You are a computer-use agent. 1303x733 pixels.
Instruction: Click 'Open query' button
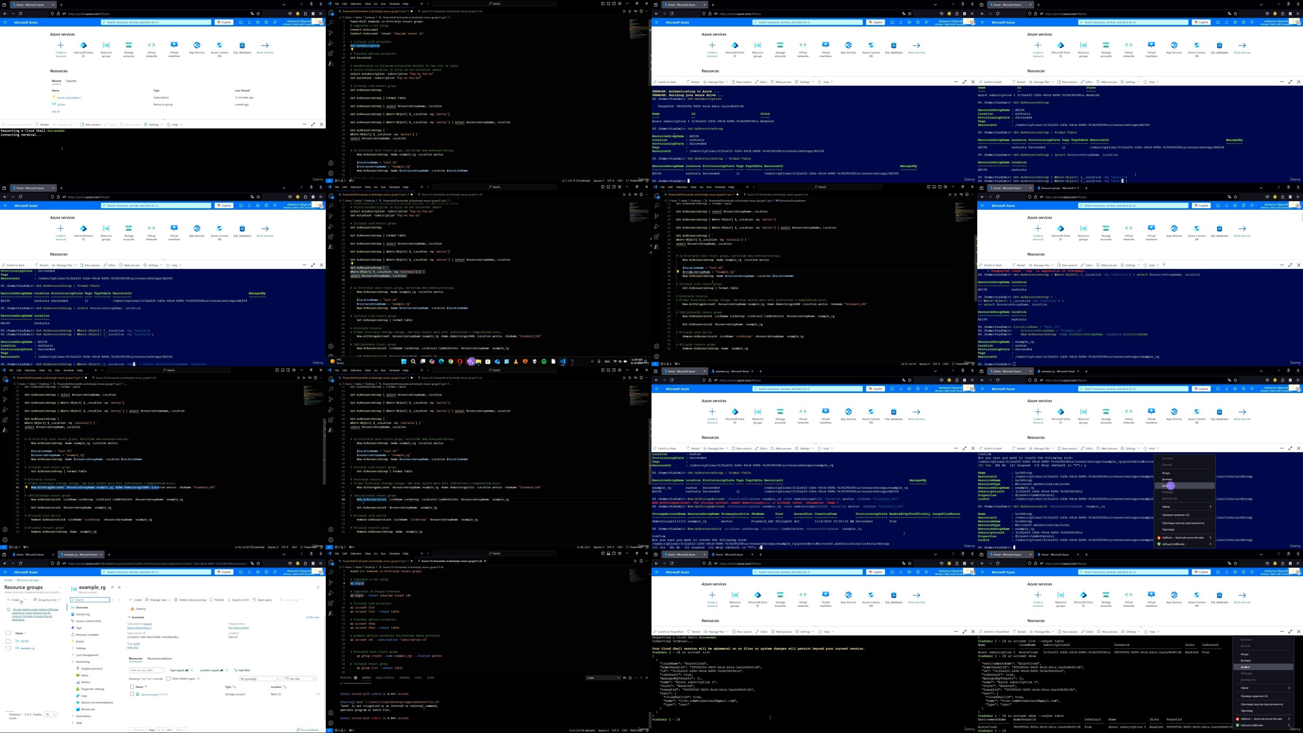point(263,600)
